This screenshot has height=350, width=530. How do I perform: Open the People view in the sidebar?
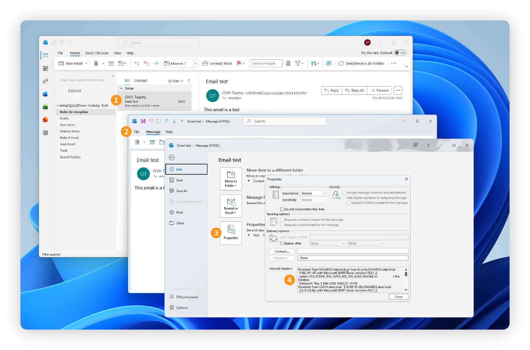pyautogui.click(x=45, y=81)
